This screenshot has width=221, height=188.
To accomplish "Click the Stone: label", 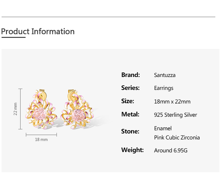I will [130, 131].
